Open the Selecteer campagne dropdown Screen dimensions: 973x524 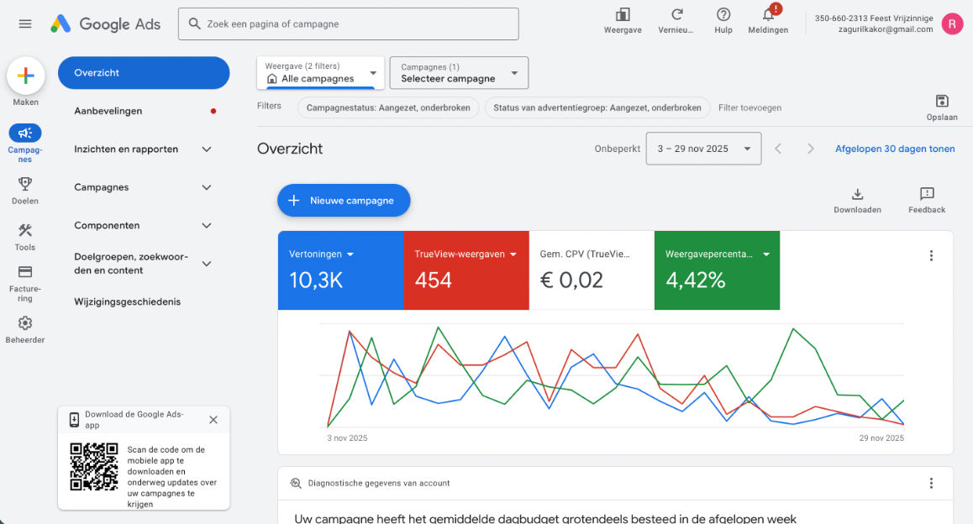click(x=459, y=72)
